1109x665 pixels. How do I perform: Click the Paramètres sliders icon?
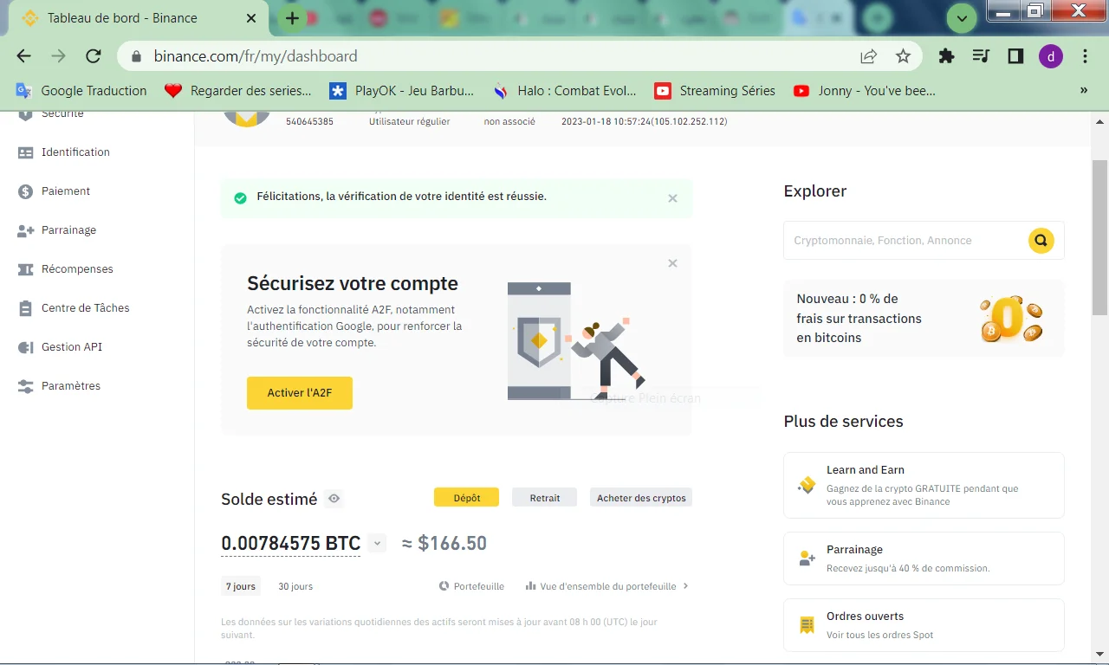pos(26,386)
